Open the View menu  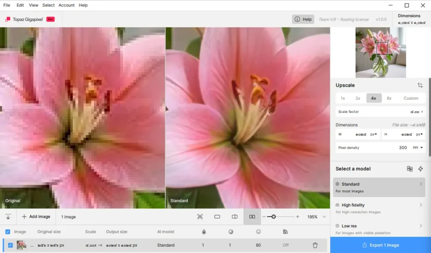34,5
